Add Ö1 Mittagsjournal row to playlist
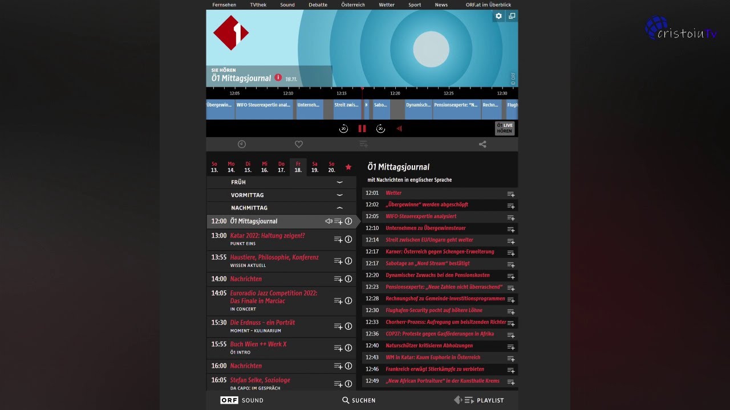Image resolution: width=730 pixels, height=410 pixels. pyautogui.click(x=338, y=222)
